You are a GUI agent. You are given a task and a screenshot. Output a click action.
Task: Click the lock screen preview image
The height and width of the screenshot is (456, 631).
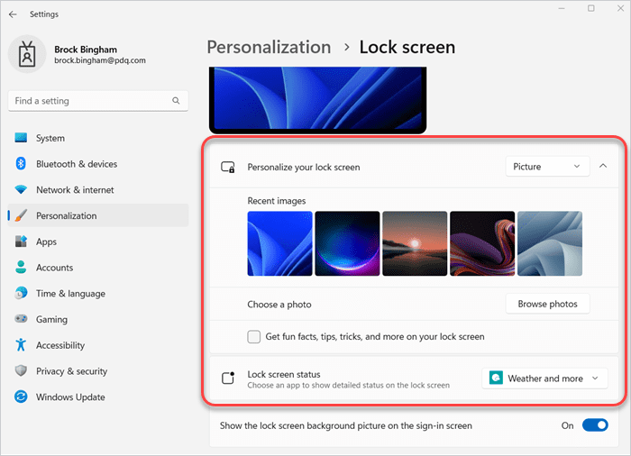point(318,100)
